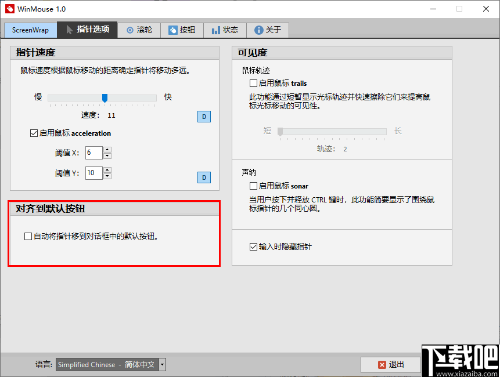This screenshot has height=377, width=500.
Task: Click down arrow on 阈值 Y stepper
Action: (x=107, y=176)
